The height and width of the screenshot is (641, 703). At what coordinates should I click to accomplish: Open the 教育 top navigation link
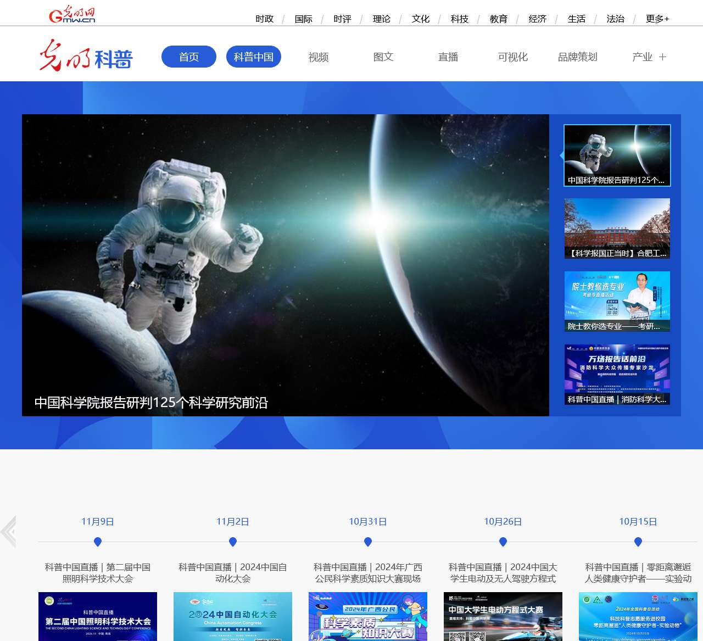pos(498,19)
